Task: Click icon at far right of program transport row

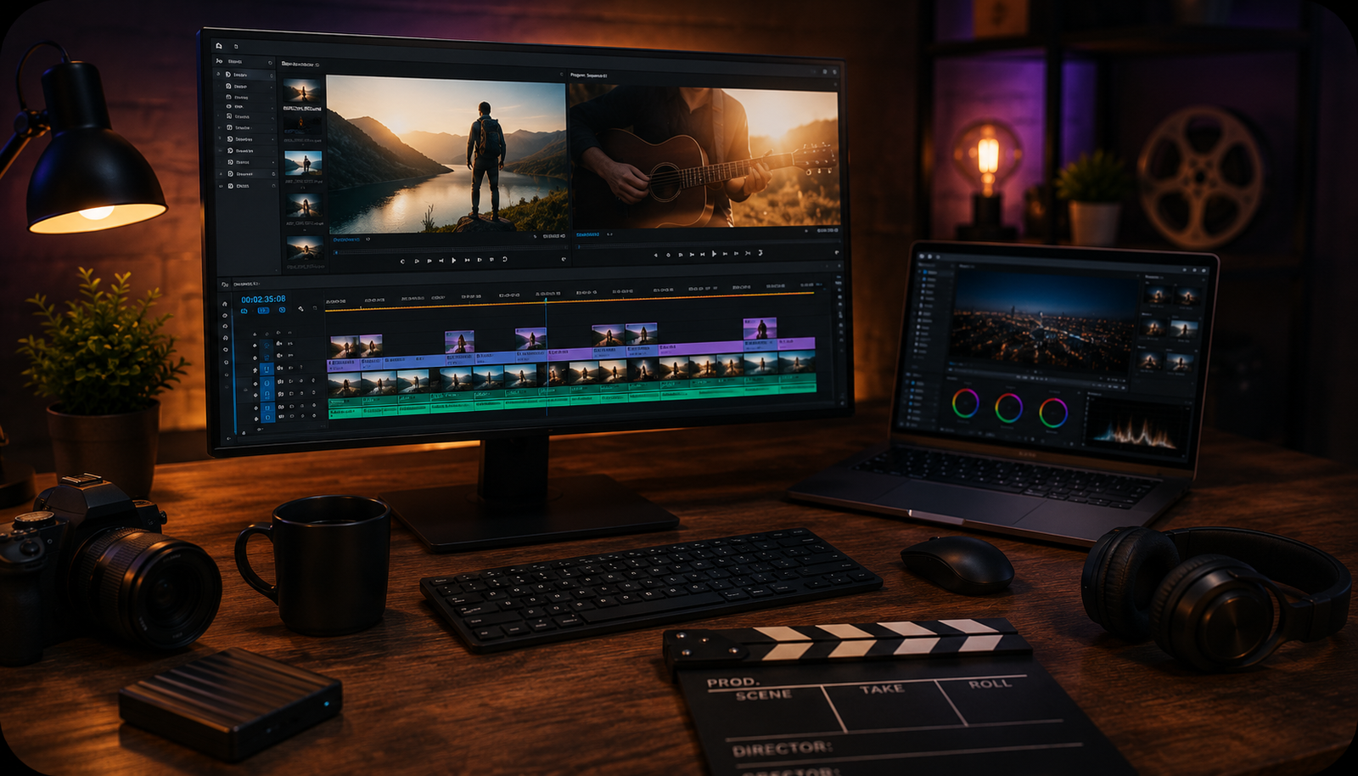Action: point(837,252)
